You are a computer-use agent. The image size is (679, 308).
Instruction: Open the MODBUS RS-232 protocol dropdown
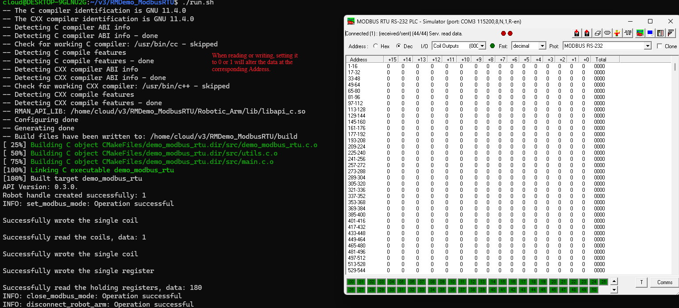pyautogui.click(x=648, y=46)
